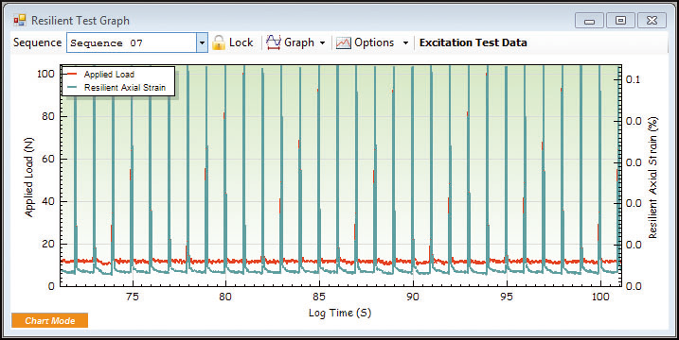Open the Options menu label
This screenshot has height=340, width=679.
point(374,42)
